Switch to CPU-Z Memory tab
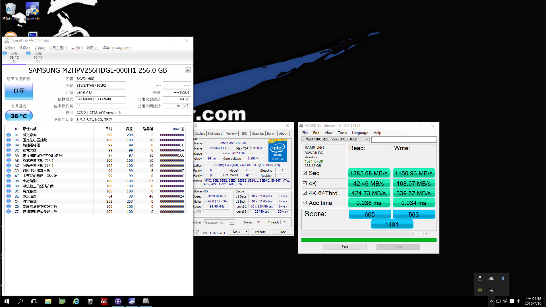 231,134
